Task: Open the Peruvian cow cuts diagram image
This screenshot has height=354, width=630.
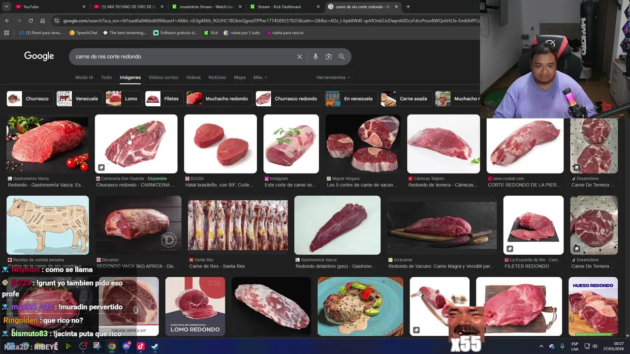Action: point(48,225)
